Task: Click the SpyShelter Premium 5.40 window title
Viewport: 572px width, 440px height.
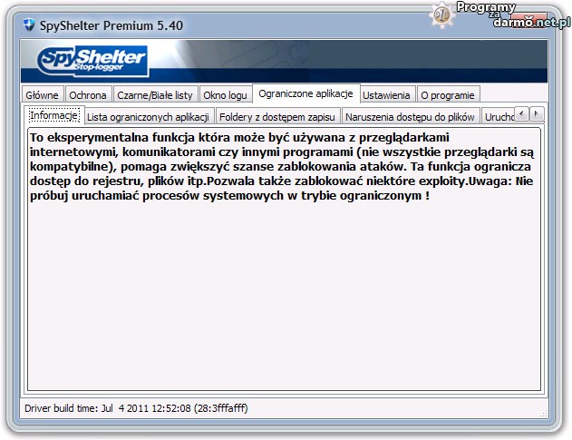Action: [x=111, y=25]
